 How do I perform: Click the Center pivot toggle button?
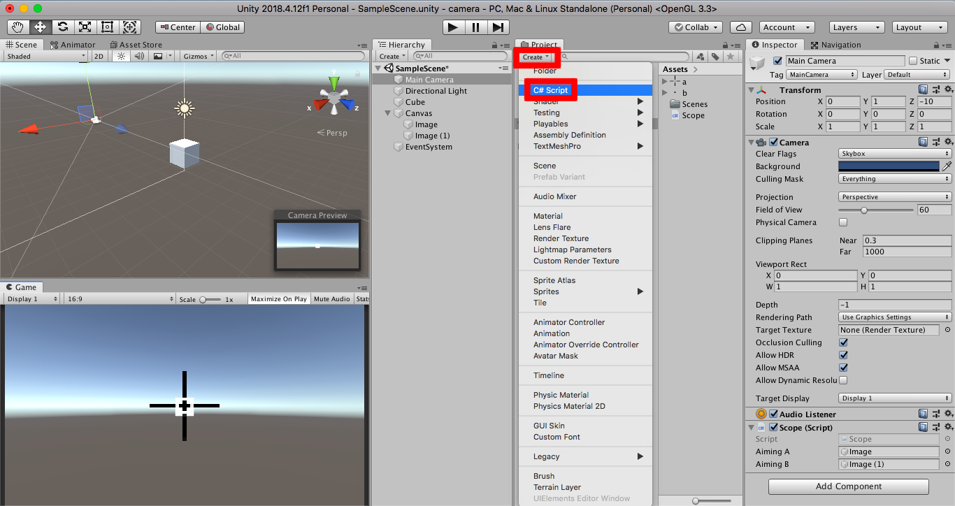click(x=178, y=27)
